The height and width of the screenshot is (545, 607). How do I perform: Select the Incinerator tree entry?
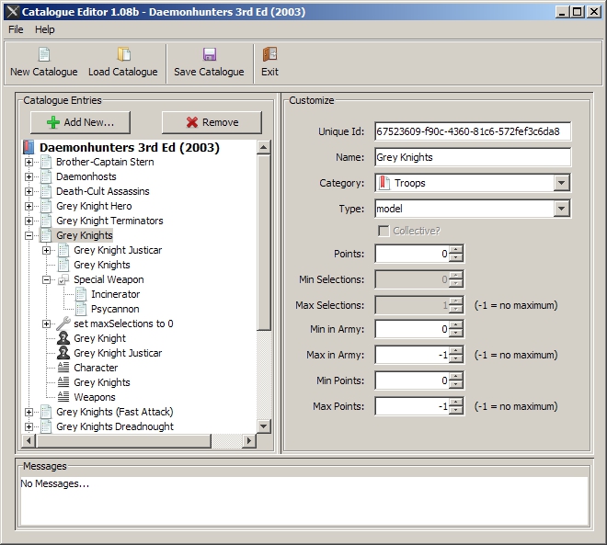pos(115,294)
